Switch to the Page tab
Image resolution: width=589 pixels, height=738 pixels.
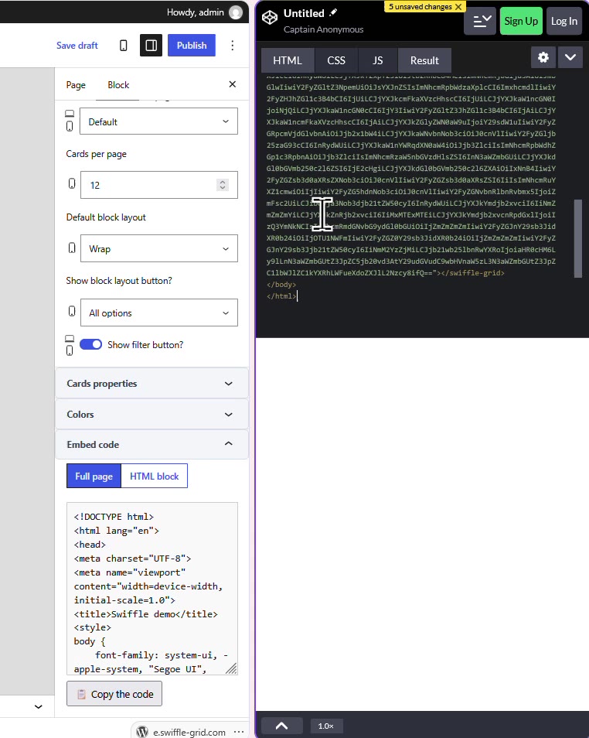click(x=76, y=85)
